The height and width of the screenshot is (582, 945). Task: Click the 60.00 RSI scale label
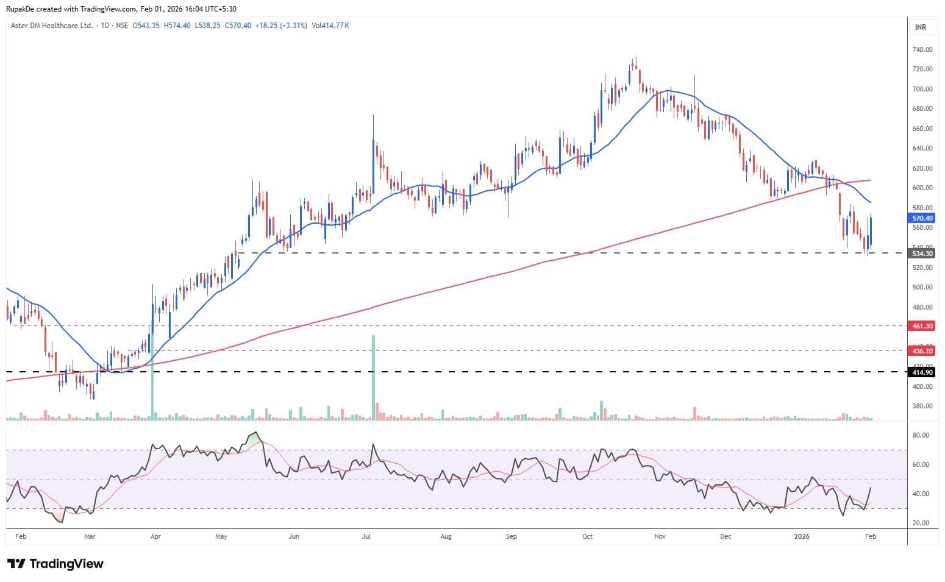click(921, 465)
